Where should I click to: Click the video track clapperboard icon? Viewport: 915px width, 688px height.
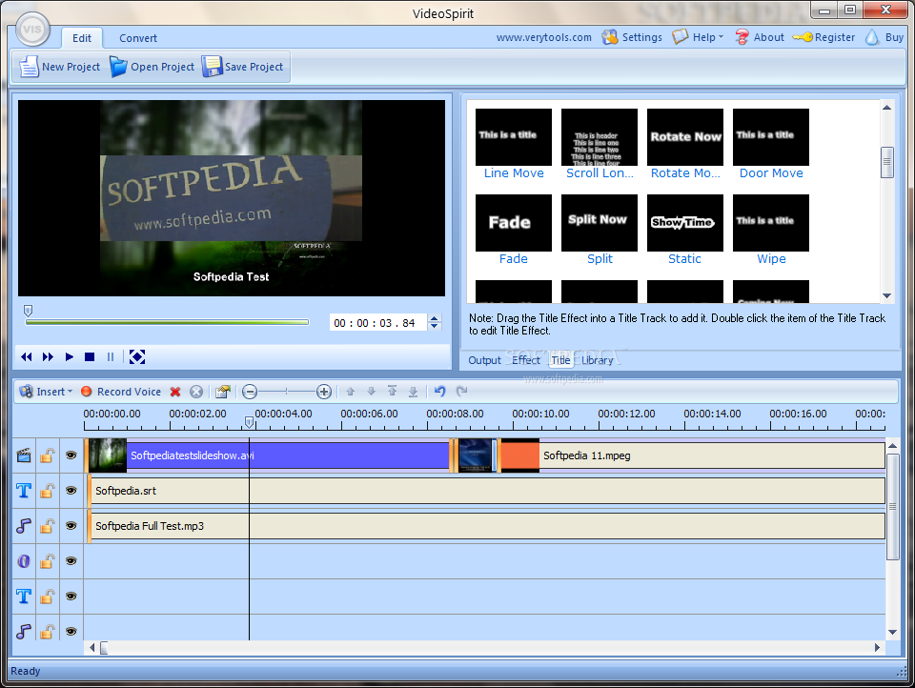click(x=24, y=455)
